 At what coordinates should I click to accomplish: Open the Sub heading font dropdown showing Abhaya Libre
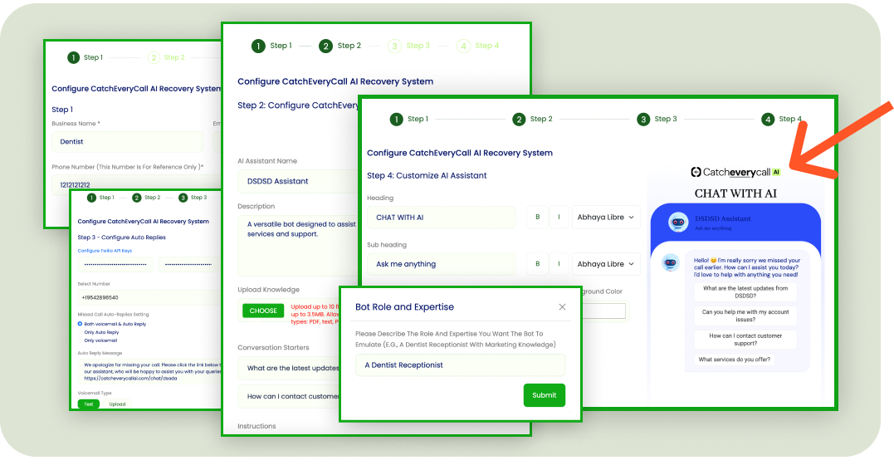605,264
